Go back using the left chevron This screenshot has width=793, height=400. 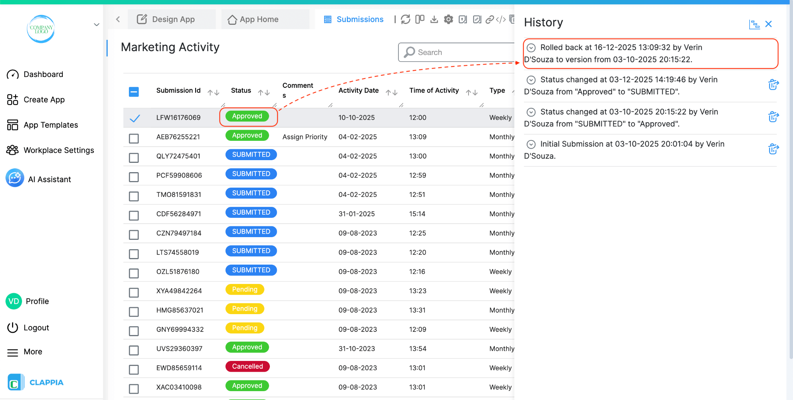click(118, 19)
